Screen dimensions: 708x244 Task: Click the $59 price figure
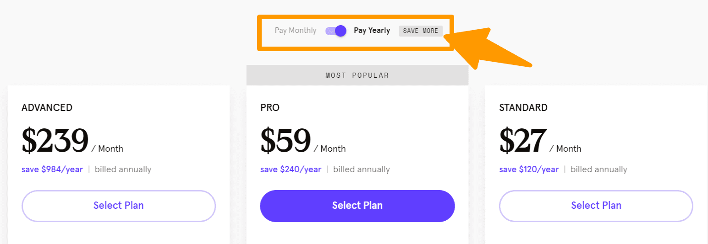(285, 140)
